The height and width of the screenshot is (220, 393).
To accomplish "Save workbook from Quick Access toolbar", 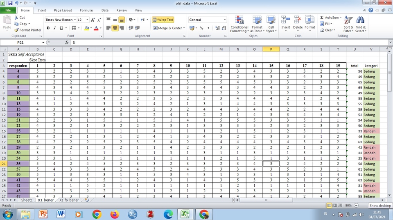I will tap(10, 3).
